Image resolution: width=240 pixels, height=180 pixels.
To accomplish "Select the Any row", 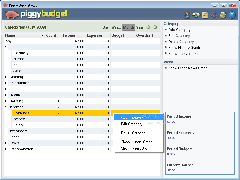I will pos(82,41).
